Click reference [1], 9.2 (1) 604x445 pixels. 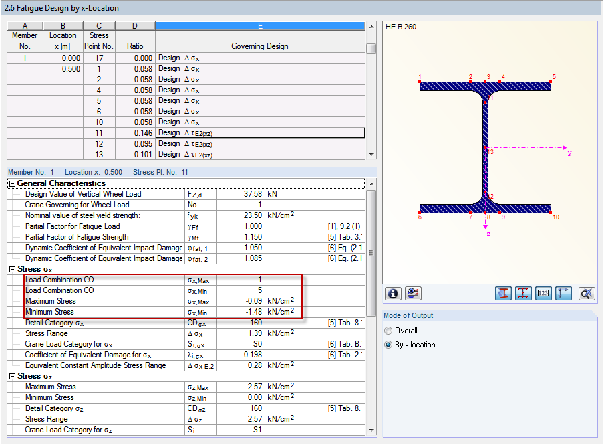click(x=344, y=227)
